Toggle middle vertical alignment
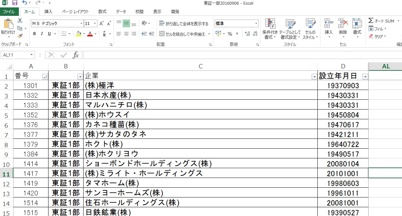The width and height of the screenshot is (402, 216). [x=126, y=23]
